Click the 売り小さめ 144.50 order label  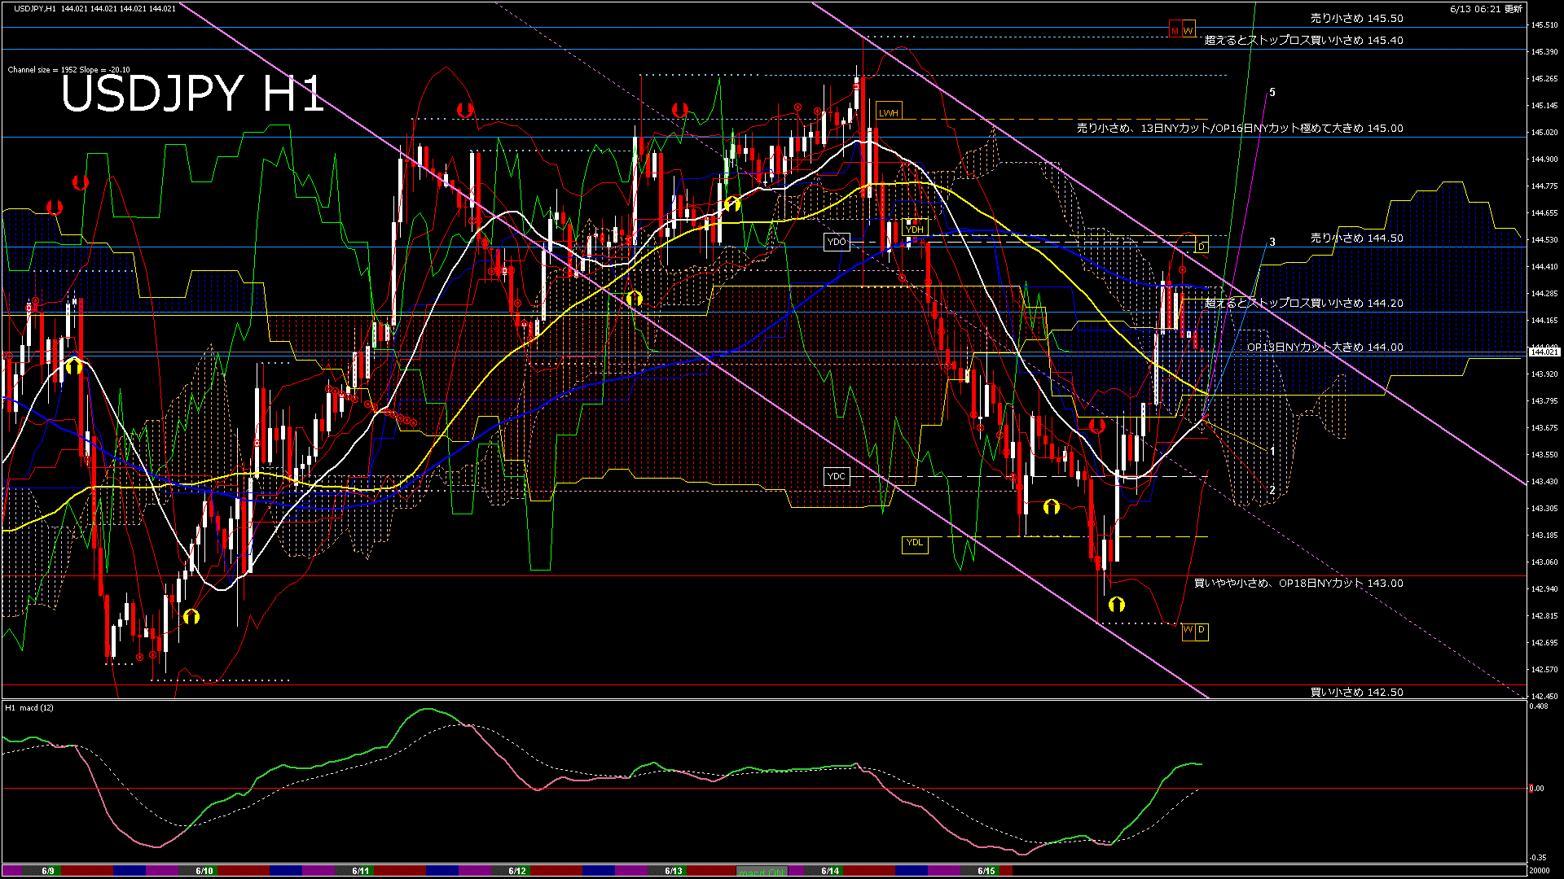point(1356,238)
